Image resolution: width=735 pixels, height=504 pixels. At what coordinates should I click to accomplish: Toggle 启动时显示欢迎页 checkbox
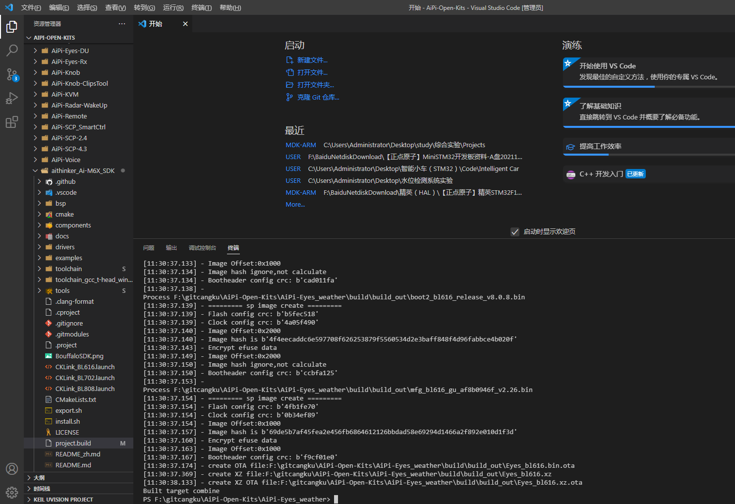point(515,232)
